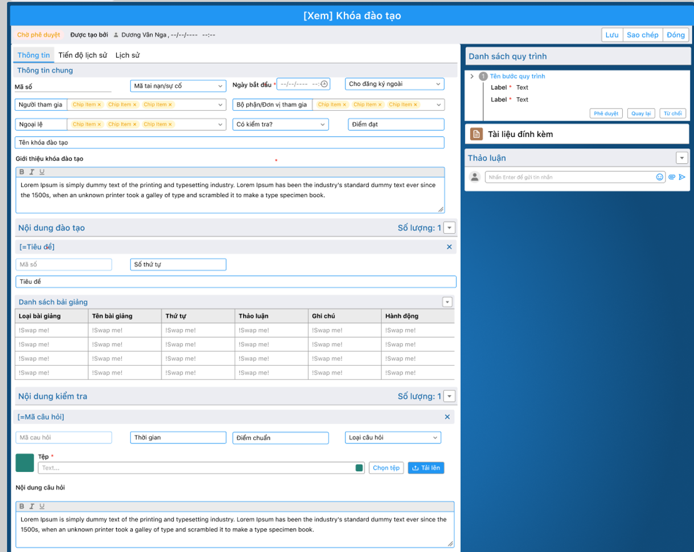
Task: Click the clock icon in Ngày bắt đầu field
Action: (x=324, y=84)
